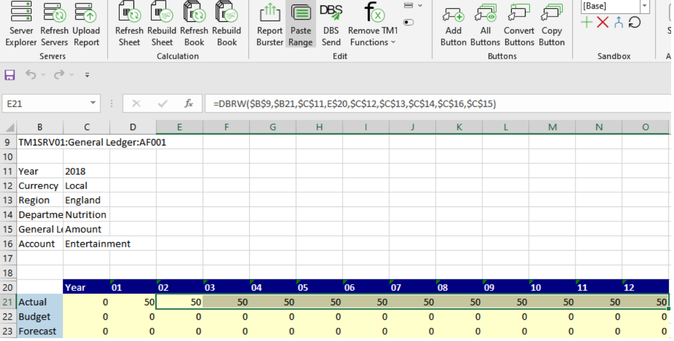
Task: Open the Undo history dropdown arrow
Action: [43, 75]
